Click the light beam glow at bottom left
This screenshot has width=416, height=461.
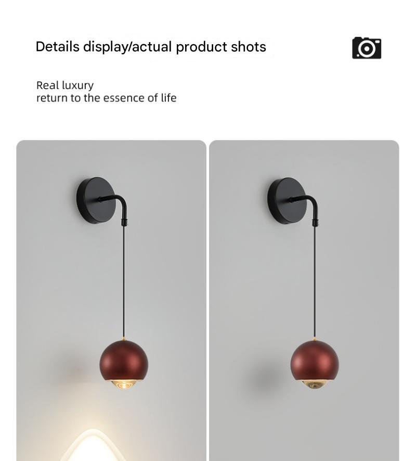(x=93, y=445)
